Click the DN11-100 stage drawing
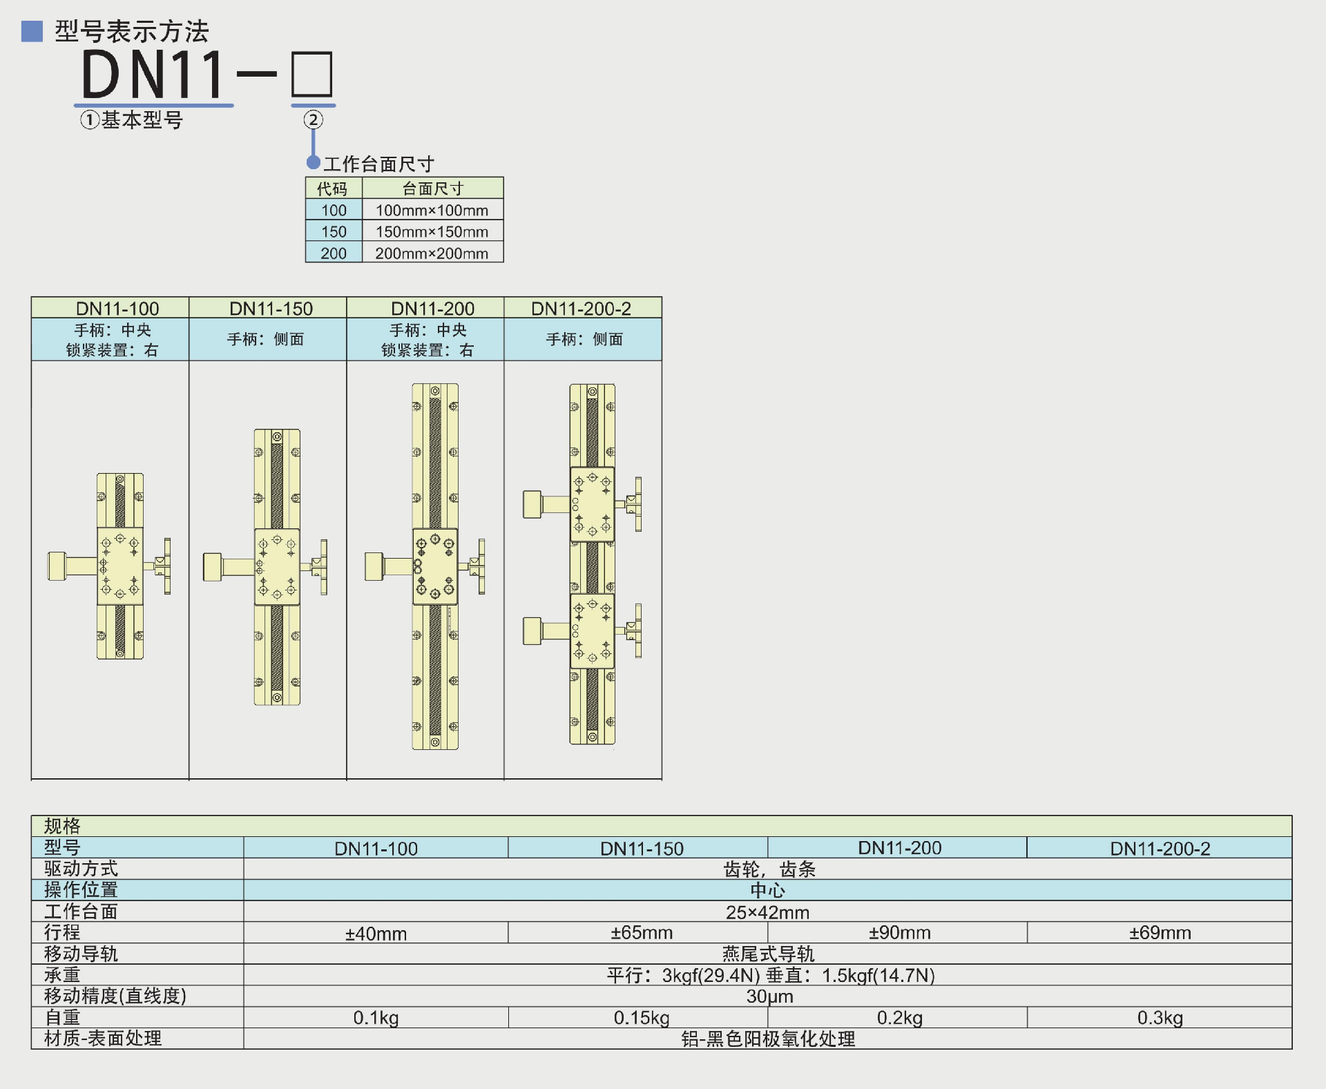Image resolution: width=1326 pixels, height=1089 pixels. click(x=119, y=566)
